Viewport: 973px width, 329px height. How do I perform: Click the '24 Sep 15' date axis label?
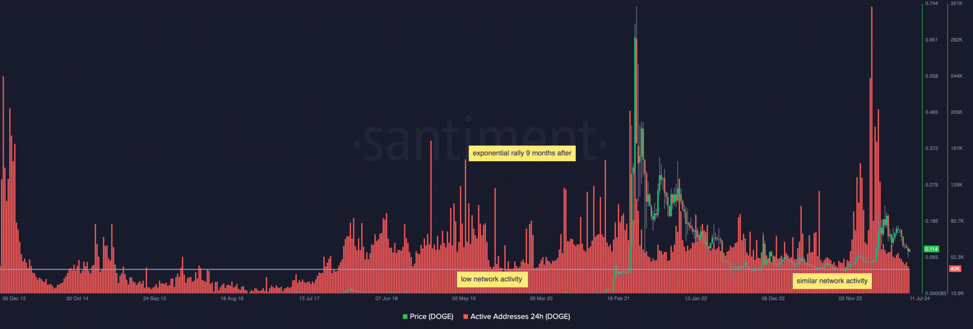pyautogui.click(x=154, y=299)
